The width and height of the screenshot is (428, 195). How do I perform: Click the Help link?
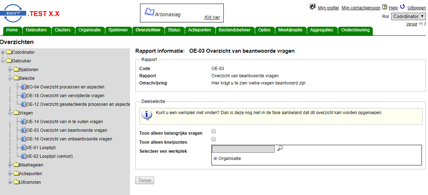click(393, 8)
